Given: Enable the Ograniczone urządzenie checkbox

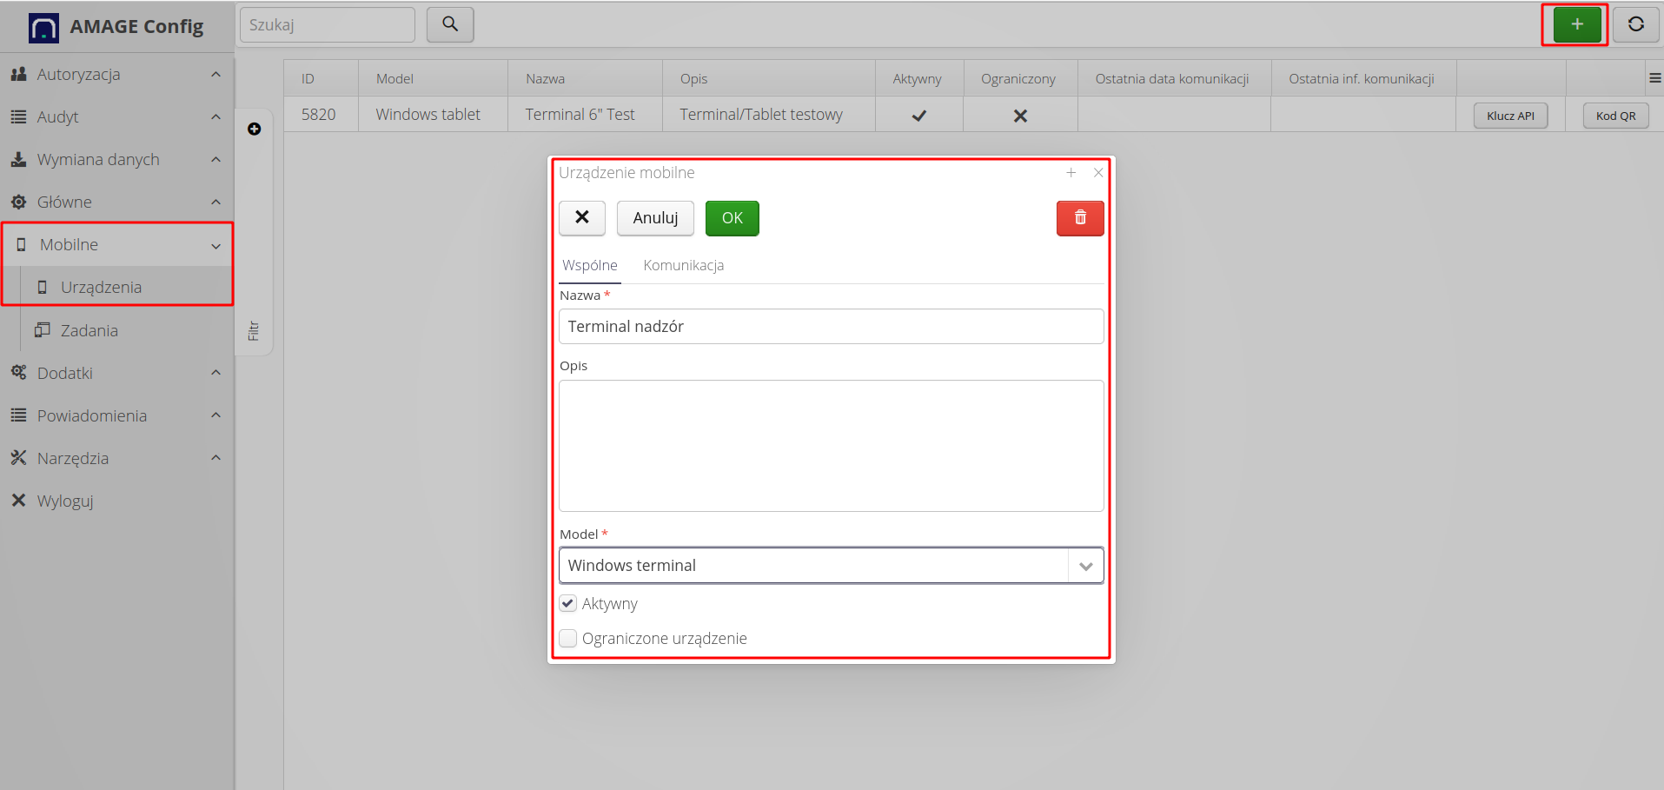Looking at the screenshot, I should point(568,639).
